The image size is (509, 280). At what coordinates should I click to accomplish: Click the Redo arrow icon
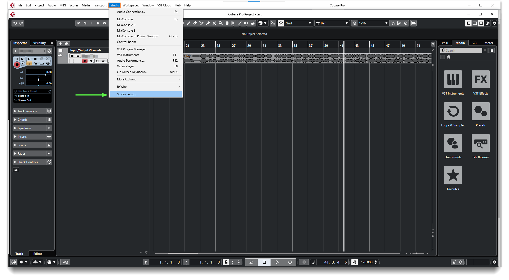tap(21, 23)
